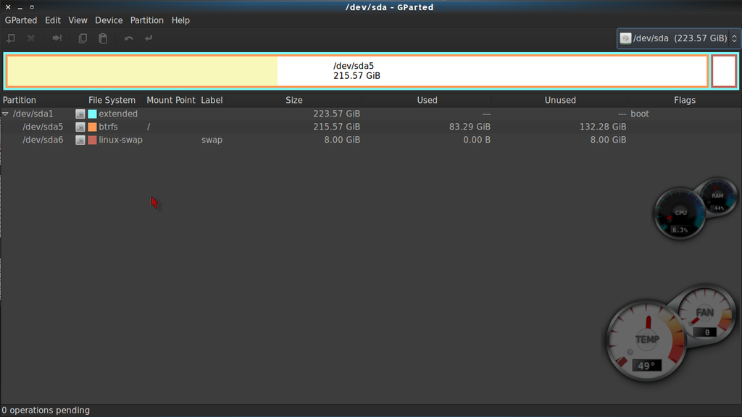The image size is (742, 417).
Task: Click the 223.57 GiB size cell
Action: point(336,114)
